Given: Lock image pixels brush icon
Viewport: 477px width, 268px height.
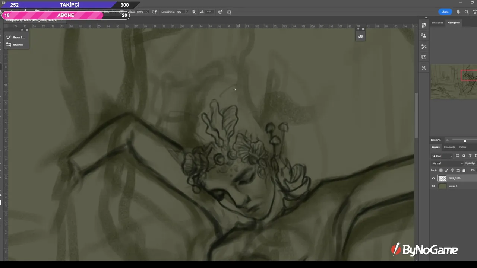Looking at the screenshot, I should pyautogui.click(x=447, y=170).
